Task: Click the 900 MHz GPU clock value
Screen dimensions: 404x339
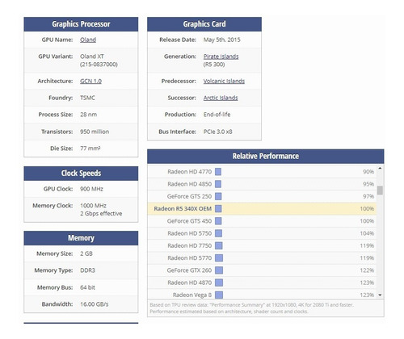Action: pos(91,189)
